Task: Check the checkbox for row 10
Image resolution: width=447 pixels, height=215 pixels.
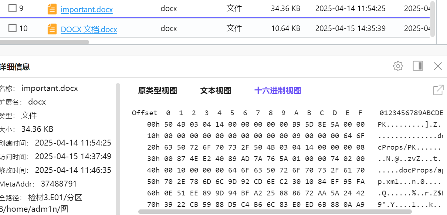Action: pyautogui.click(x=12, y=28)
